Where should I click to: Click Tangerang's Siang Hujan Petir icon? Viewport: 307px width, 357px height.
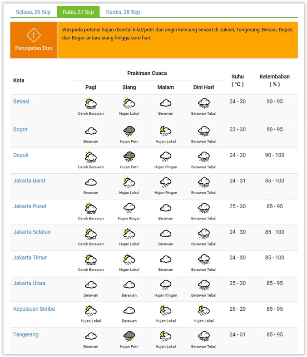(129, 337)
